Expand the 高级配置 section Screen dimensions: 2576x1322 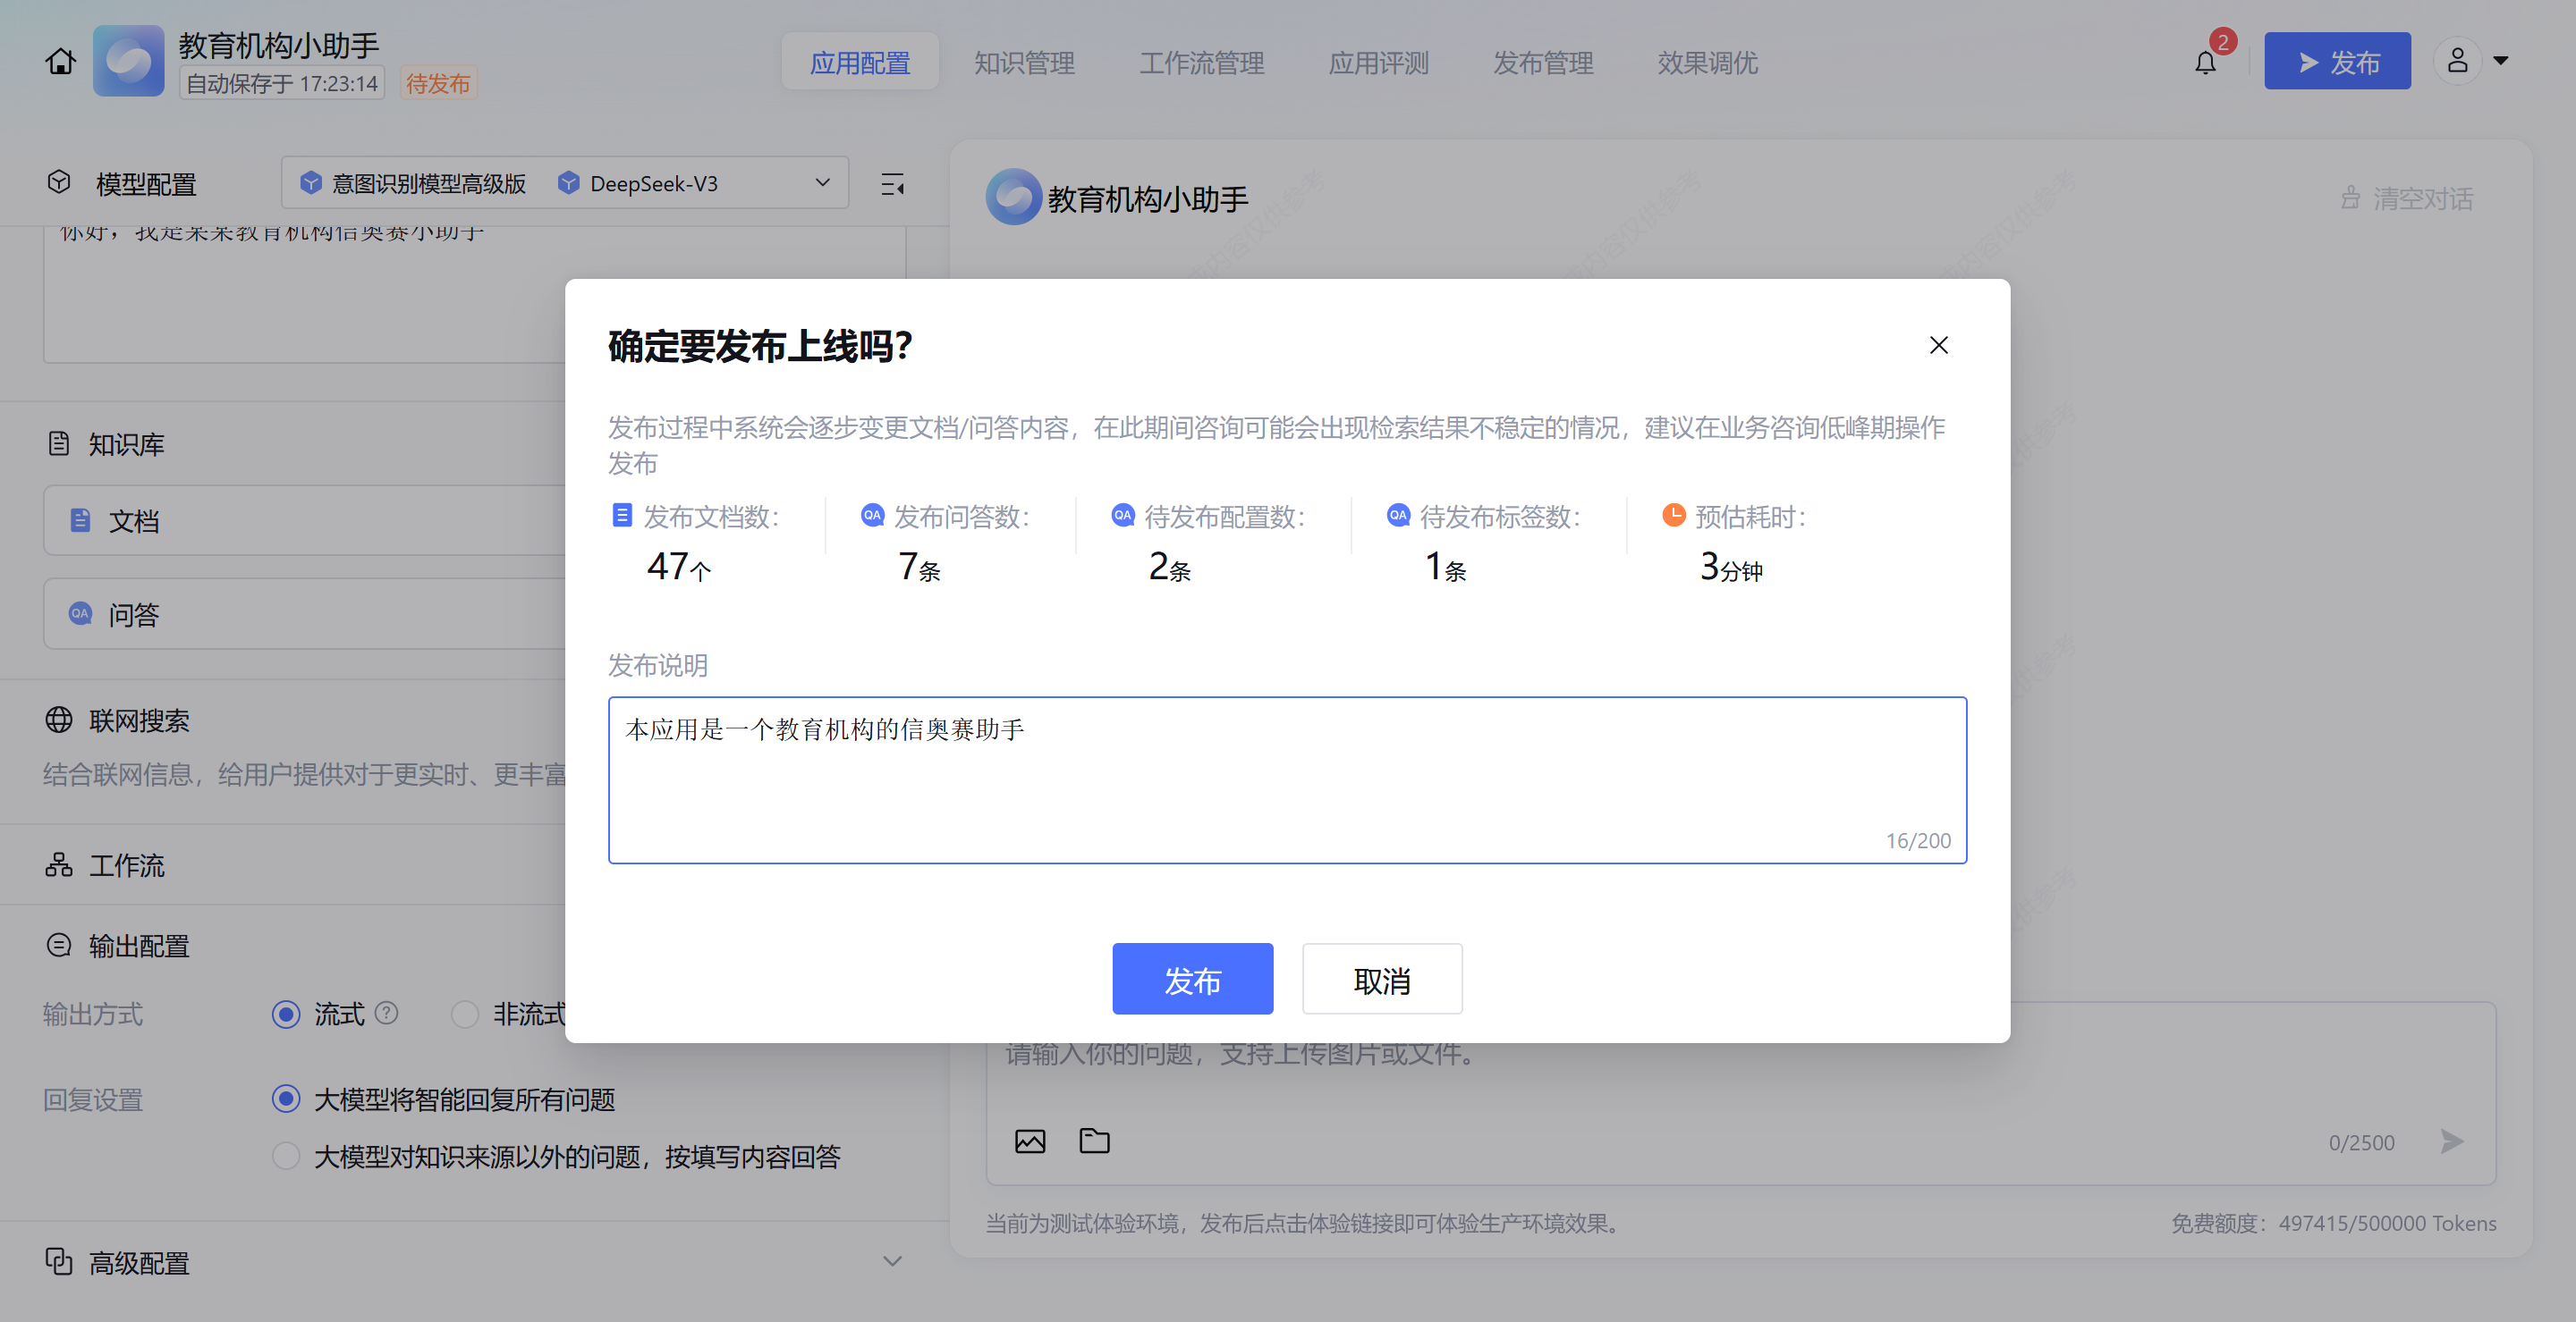(892, 1262)
